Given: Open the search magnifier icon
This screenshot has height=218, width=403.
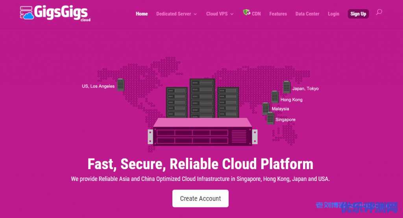Looking at the screenshot, I should [379, 12].
